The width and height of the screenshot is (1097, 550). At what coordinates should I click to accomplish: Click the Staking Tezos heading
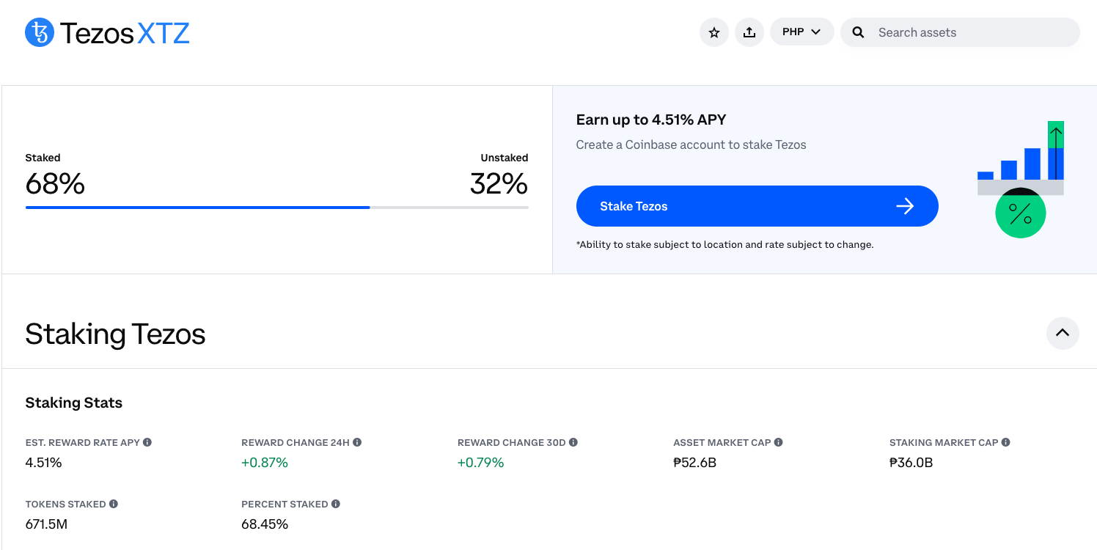(115, 334)
